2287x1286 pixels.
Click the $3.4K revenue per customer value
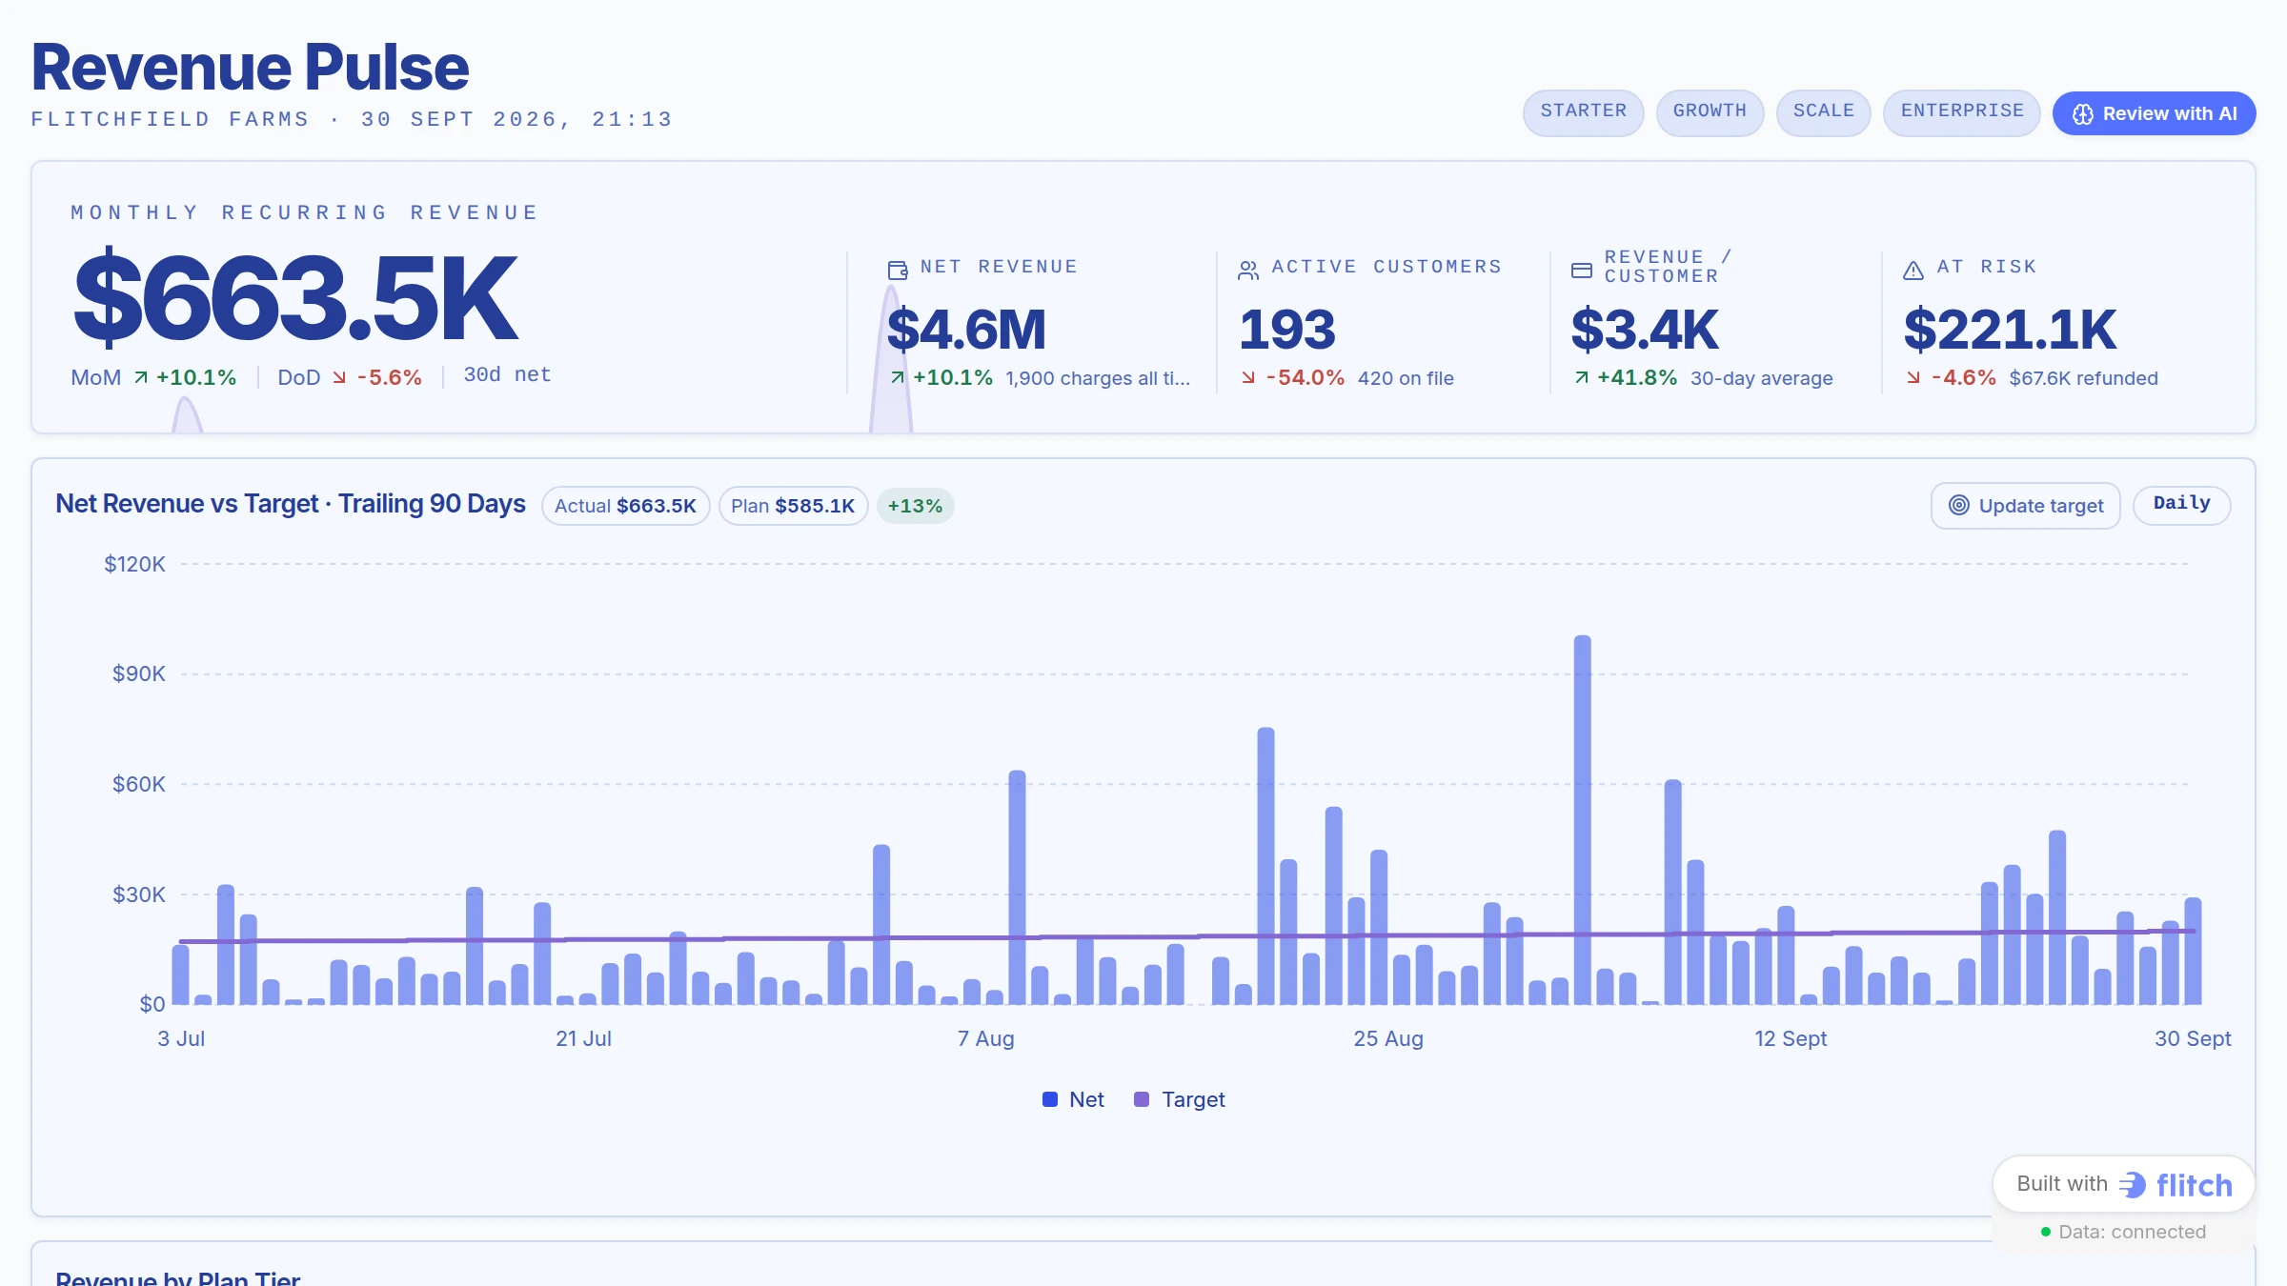(1645, 330)
